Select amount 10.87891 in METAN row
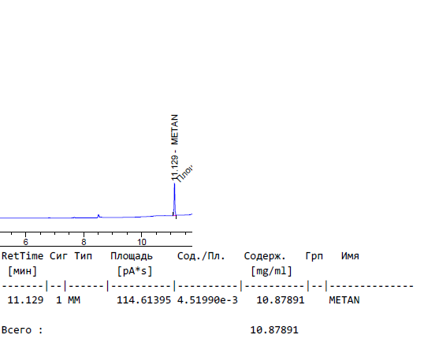Viewport: 424px width, 342px height. coord(281,300)
